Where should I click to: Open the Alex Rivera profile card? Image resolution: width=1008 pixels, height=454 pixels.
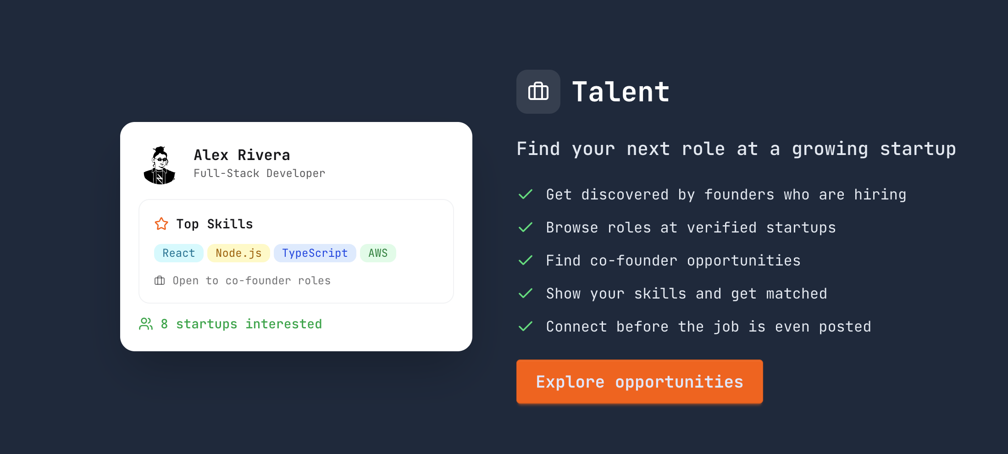[296, 235]
